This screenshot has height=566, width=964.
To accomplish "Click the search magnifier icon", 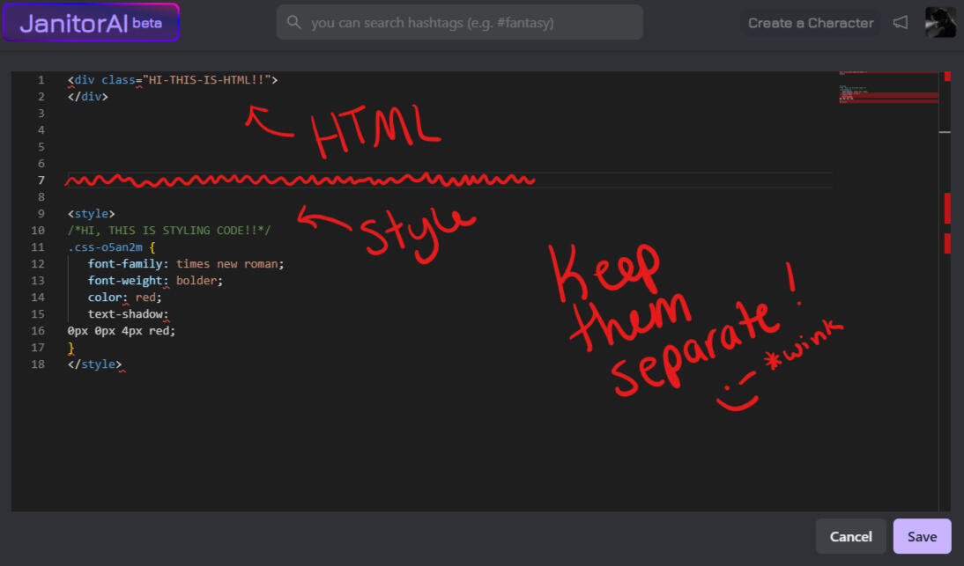I will point(293,22).
